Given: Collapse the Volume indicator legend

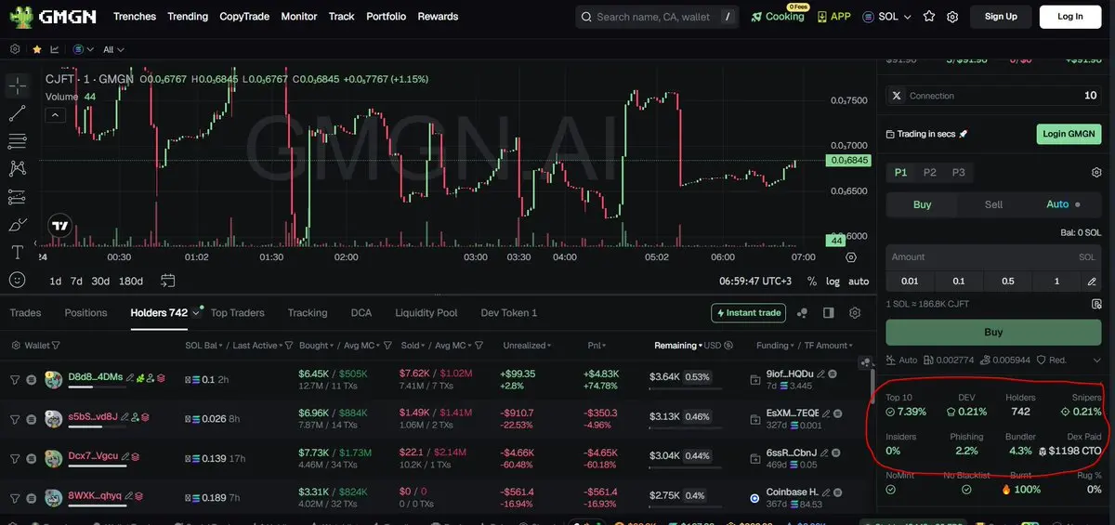Looking at the screenshot, I should coord(55,115).
